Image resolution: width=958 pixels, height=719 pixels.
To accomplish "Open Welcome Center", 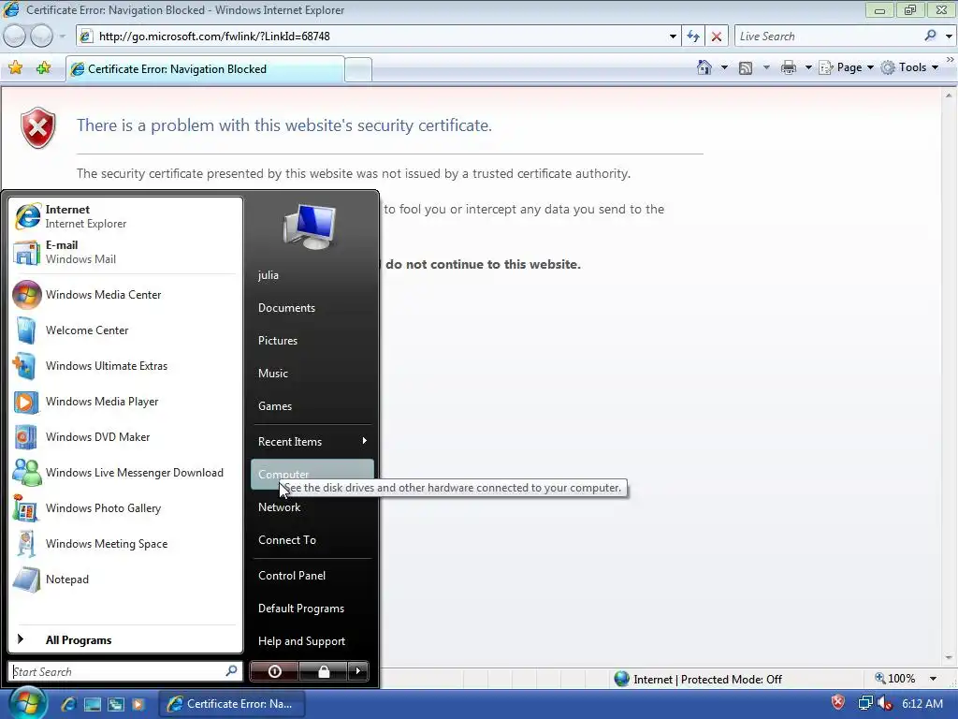I will (x=125, y=330).
